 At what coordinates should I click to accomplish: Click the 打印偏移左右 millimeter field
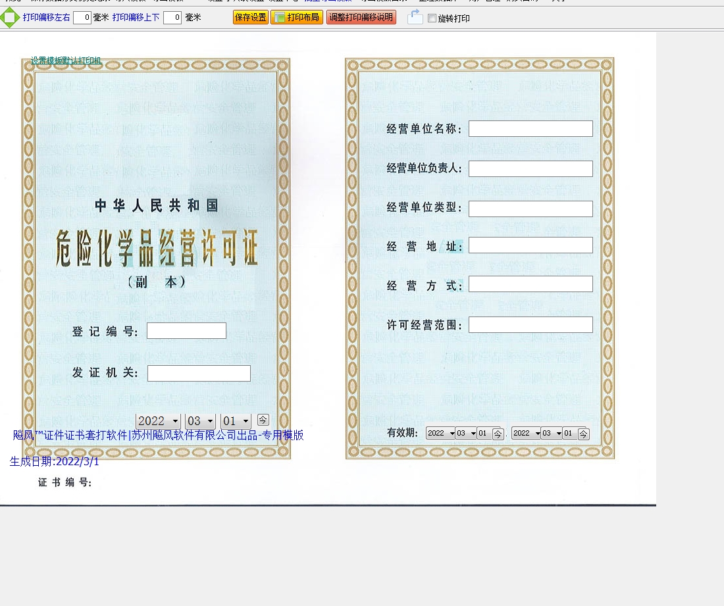(x=82, y=18)
